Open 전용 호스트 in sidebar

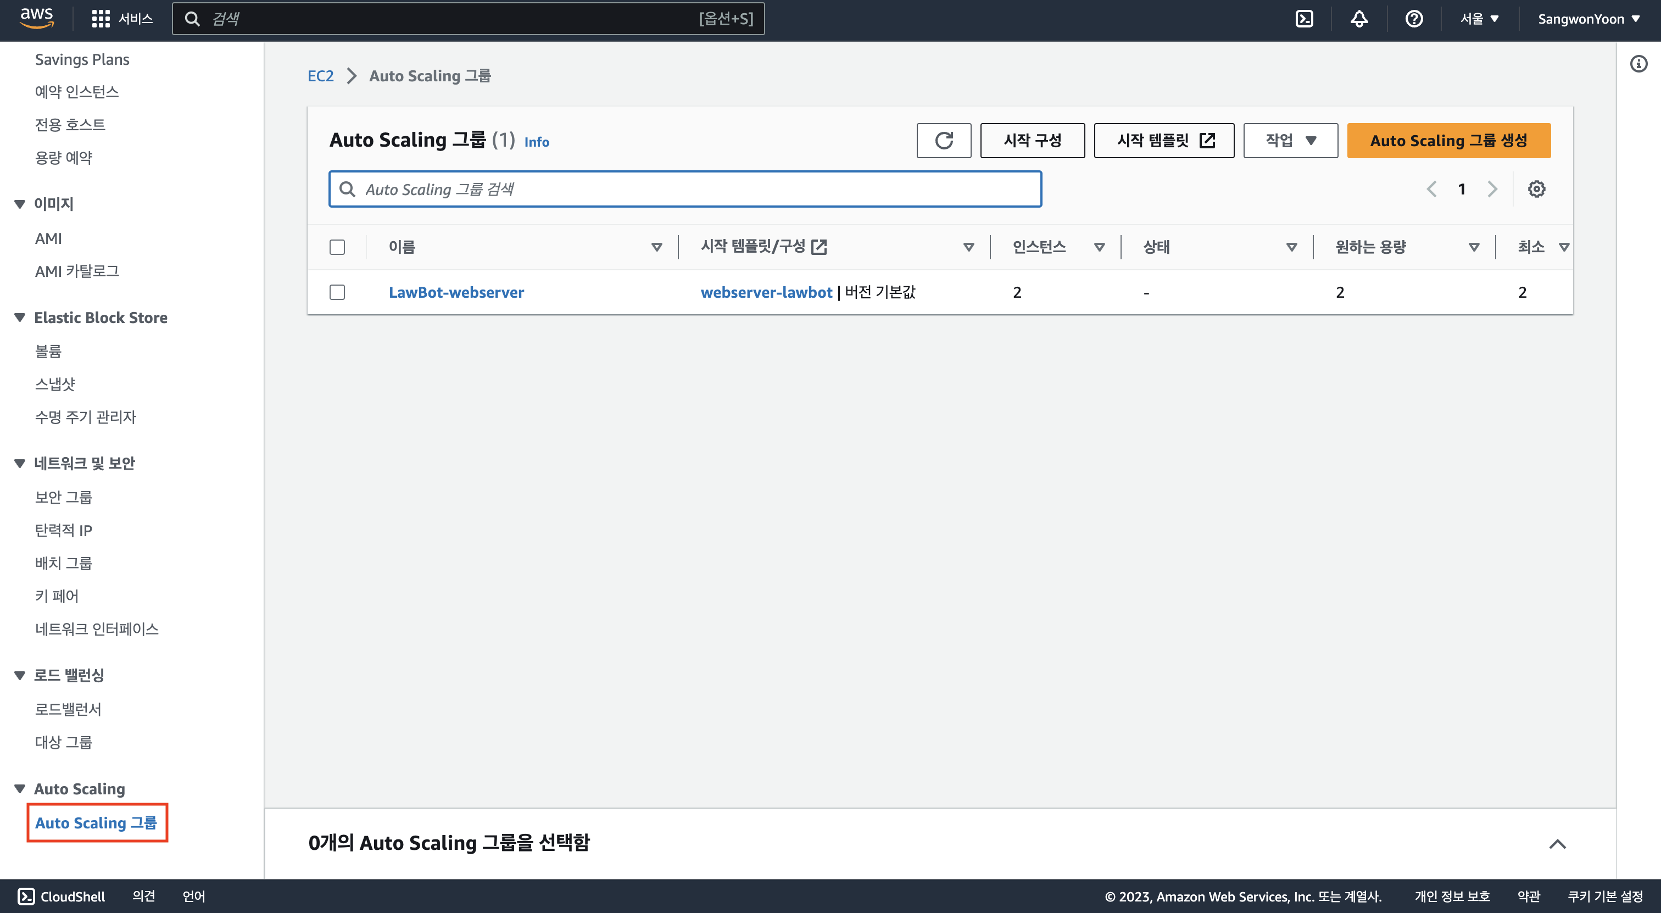pyautogui.click(x=70, y=125)
